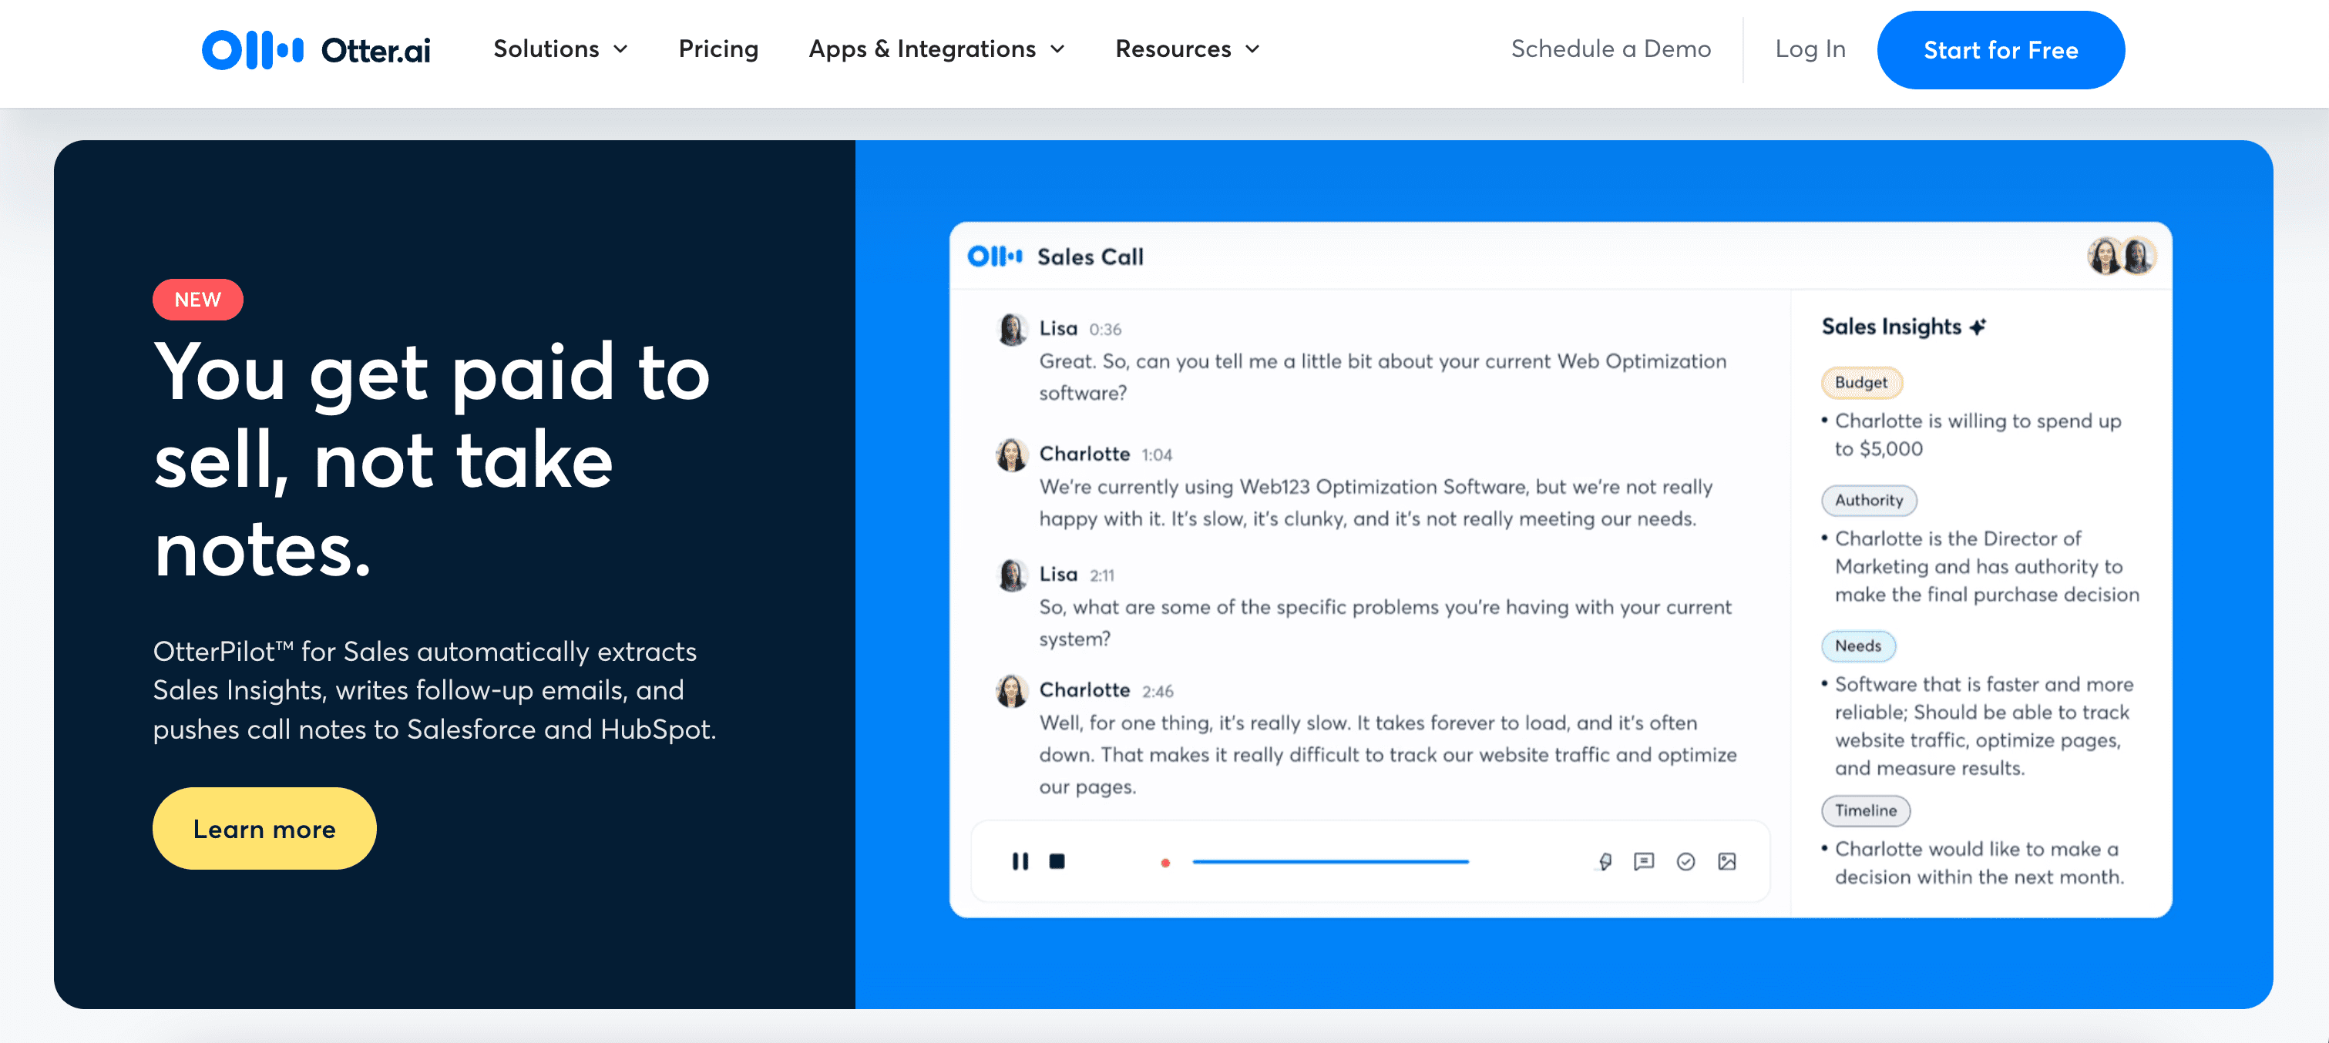Select the Needs tag
The width and height of the screenshot is (2329, 1043).
pos(1857,646)
